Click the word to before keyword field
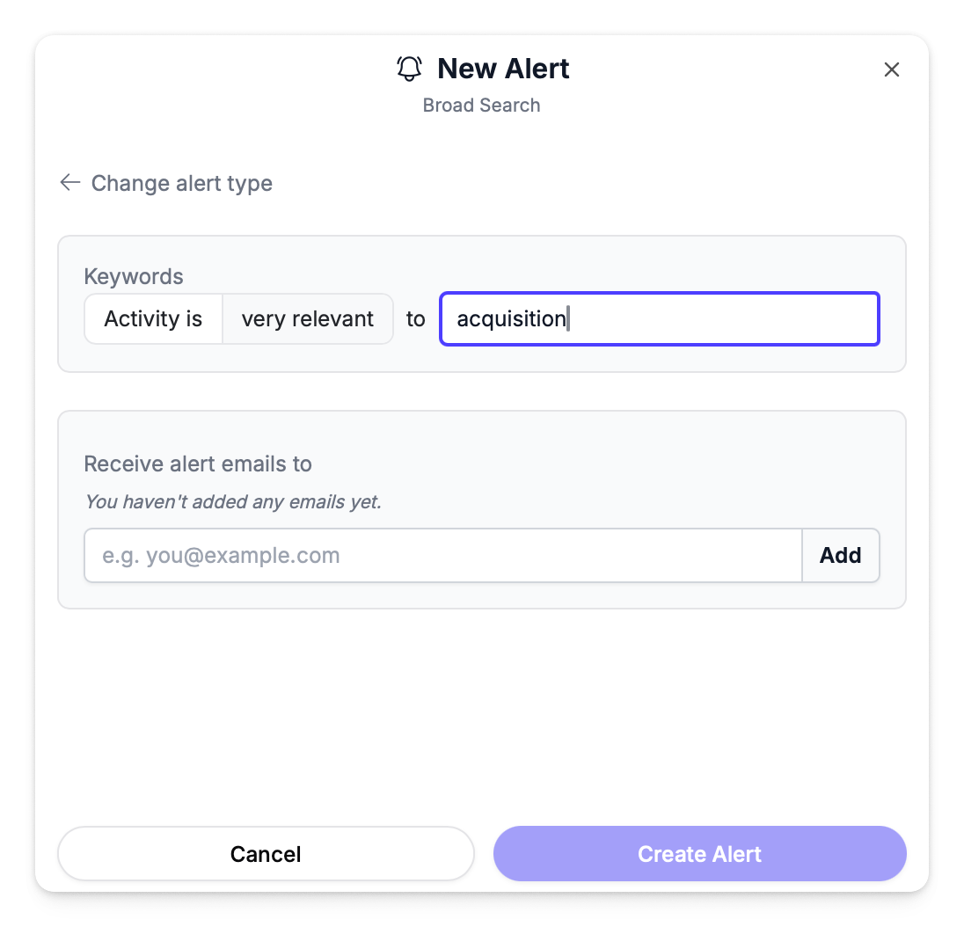 point(416,318)
